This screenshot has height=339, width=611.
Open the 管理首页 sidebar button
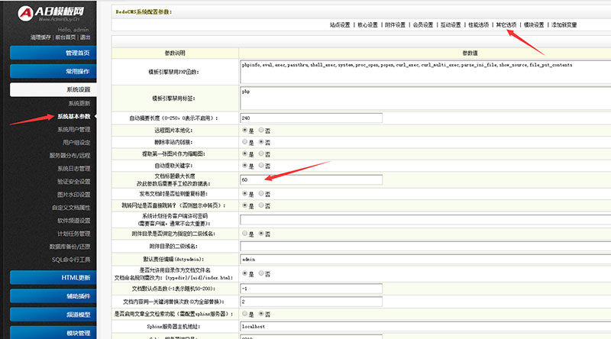pyautogui.click(x=53, y=53)
